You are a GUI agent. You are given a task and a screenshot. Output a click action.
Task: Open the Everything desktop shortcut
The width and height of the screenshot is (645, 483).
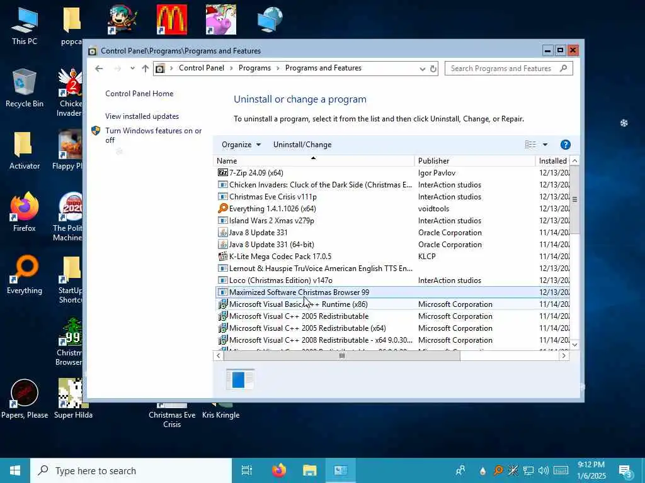(x=25, y=274)
